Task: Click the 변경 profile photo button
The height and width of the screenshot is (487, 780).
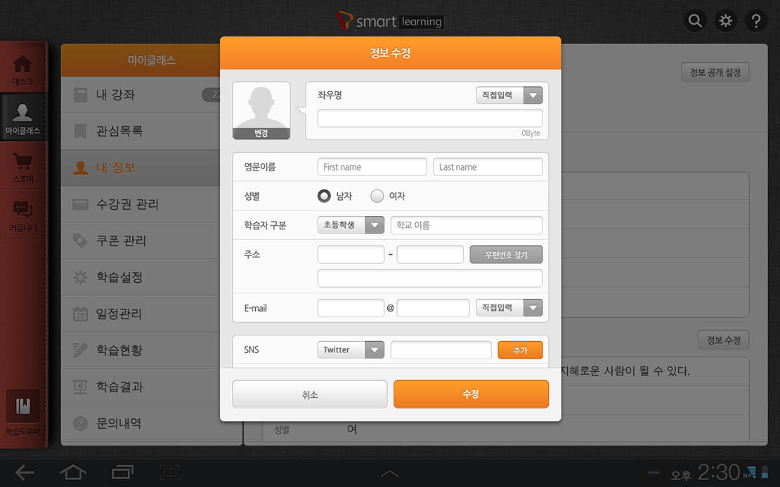Action: point(261,133)
